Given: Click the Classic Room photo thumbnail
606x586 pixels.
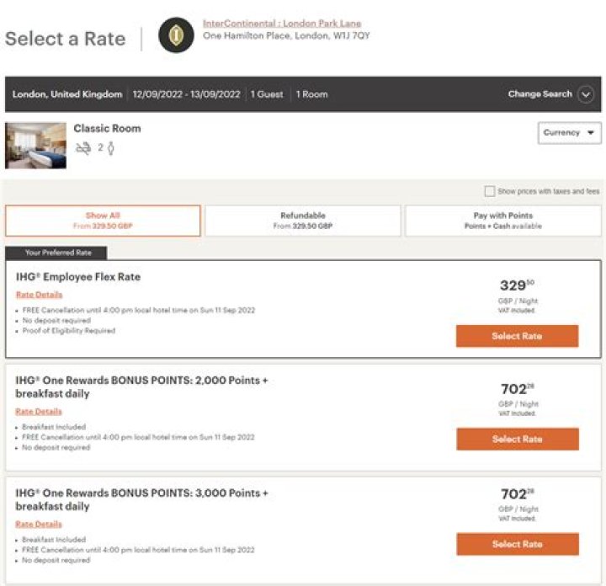Looking at the screenshot, I should click(35, 146).
